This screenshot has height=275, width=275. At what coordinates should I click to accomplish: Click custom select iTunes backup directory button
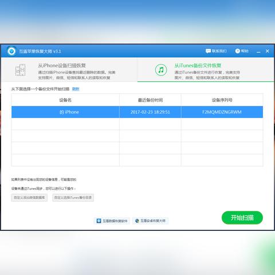pyautogui.click(x=73, y=198)
